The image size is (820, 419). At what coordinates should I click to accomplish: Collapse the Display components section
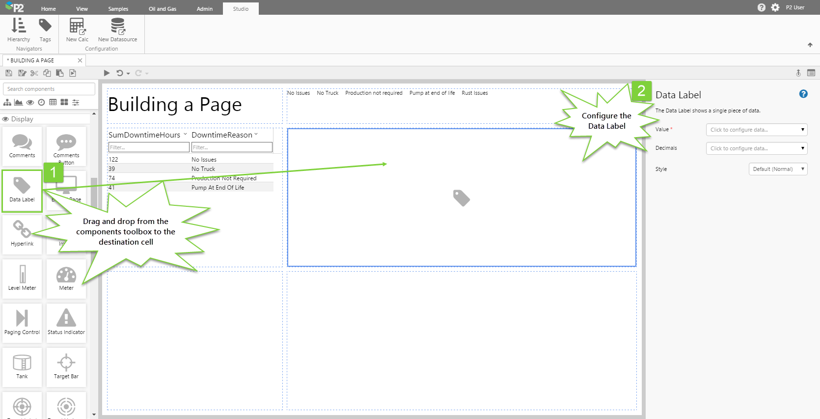pyautogui.click(x=46, y=119)
